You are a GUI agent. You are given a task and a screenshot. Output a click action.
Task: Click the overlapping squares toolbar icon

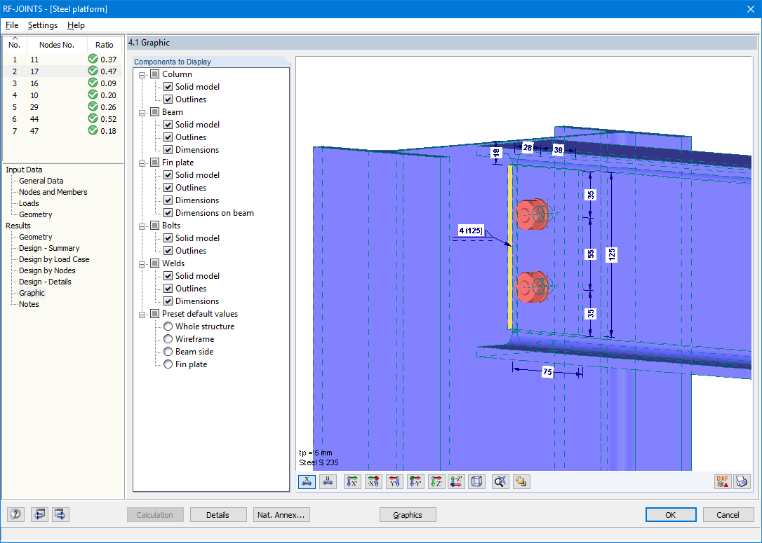point(521,481)
